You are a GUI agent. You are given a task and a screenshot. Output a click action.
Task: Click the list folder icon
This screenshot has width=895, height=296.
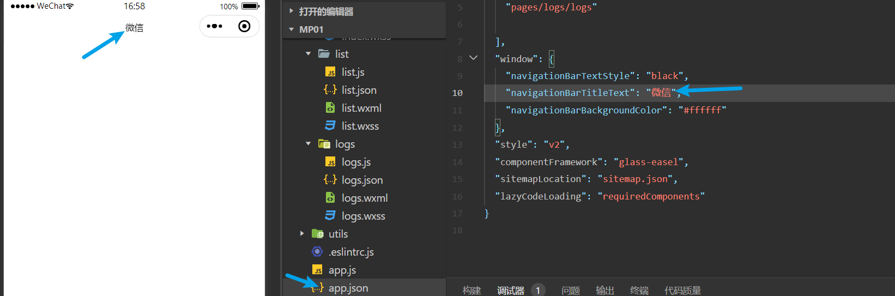(x=324, y=53)
